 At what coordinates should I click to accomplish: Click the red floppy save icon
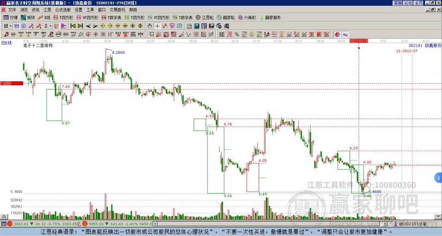[x=212, y=26]
